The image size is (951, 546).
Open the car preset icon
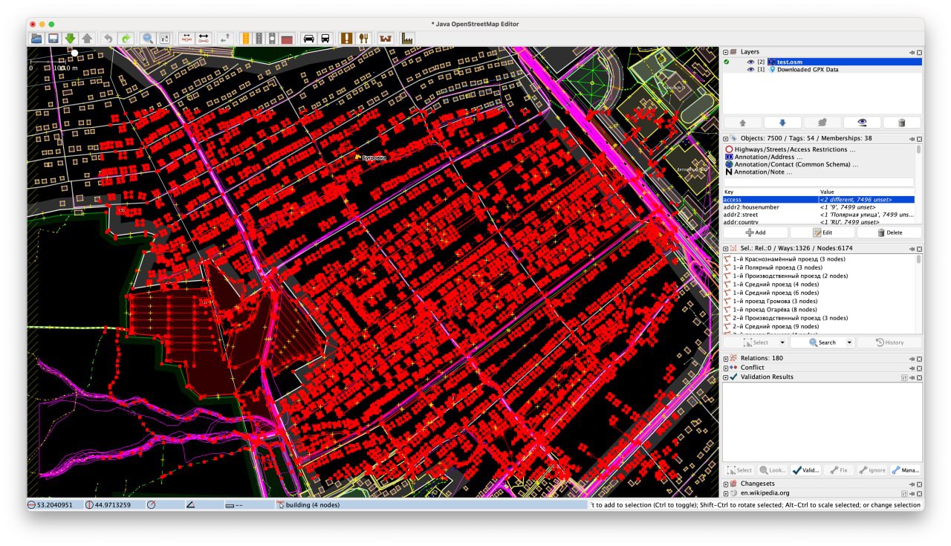[308, 38]
